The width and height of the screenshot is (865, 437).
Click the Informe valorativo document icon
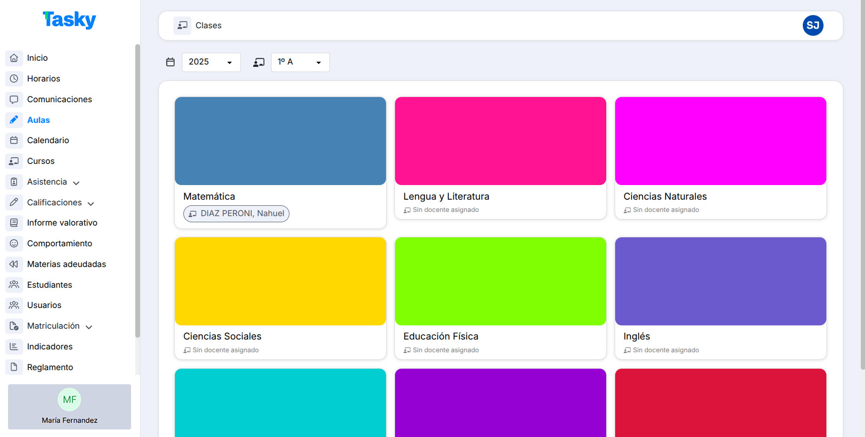14,223
